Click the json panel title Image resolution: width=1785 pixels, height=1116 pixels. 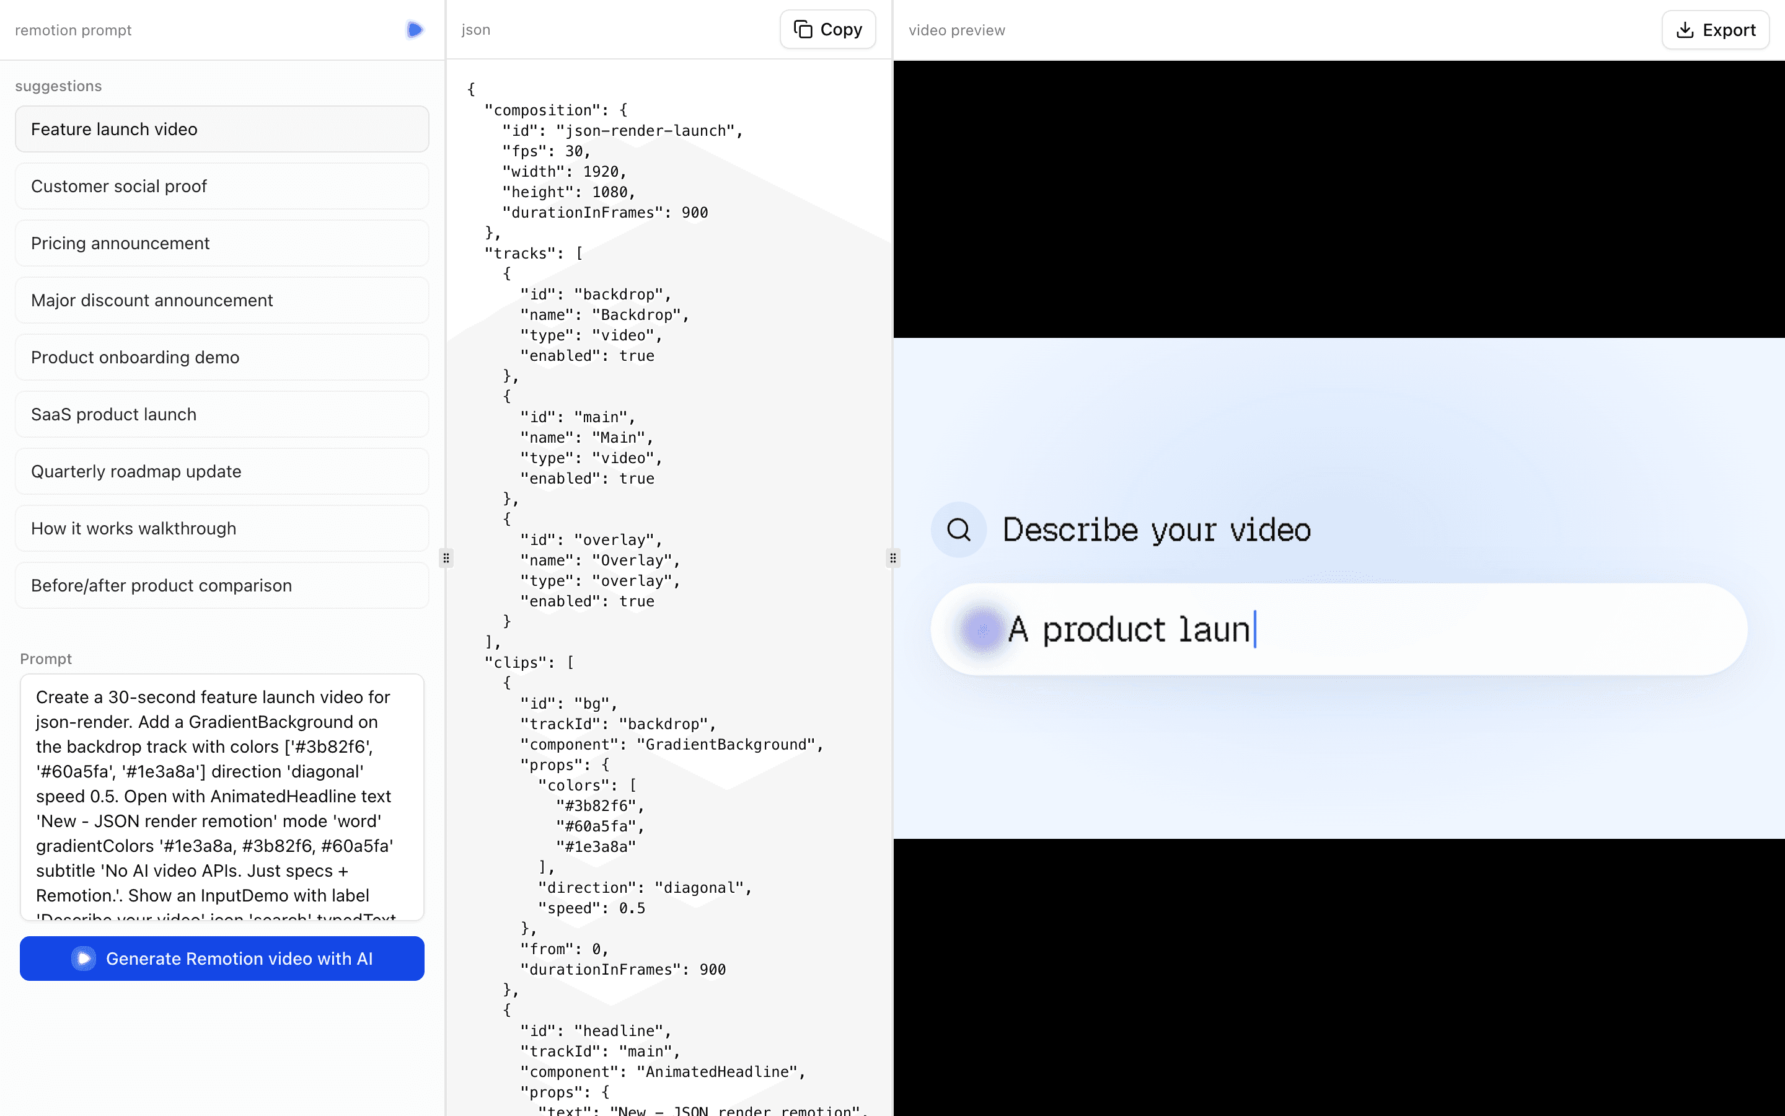click(475, 29)
